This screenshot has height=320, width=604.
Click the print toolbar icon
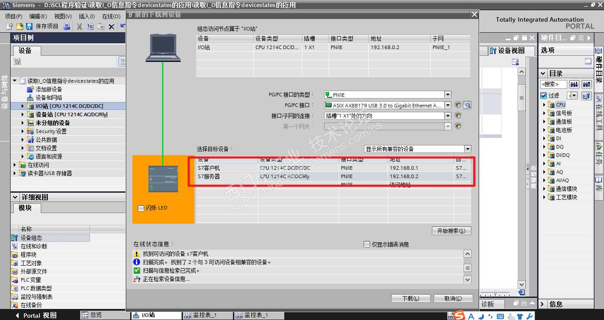(67, 27)
